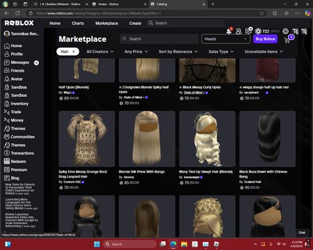
Task: Open the Sort by Relevance dropdown
Action: [178, 52]
